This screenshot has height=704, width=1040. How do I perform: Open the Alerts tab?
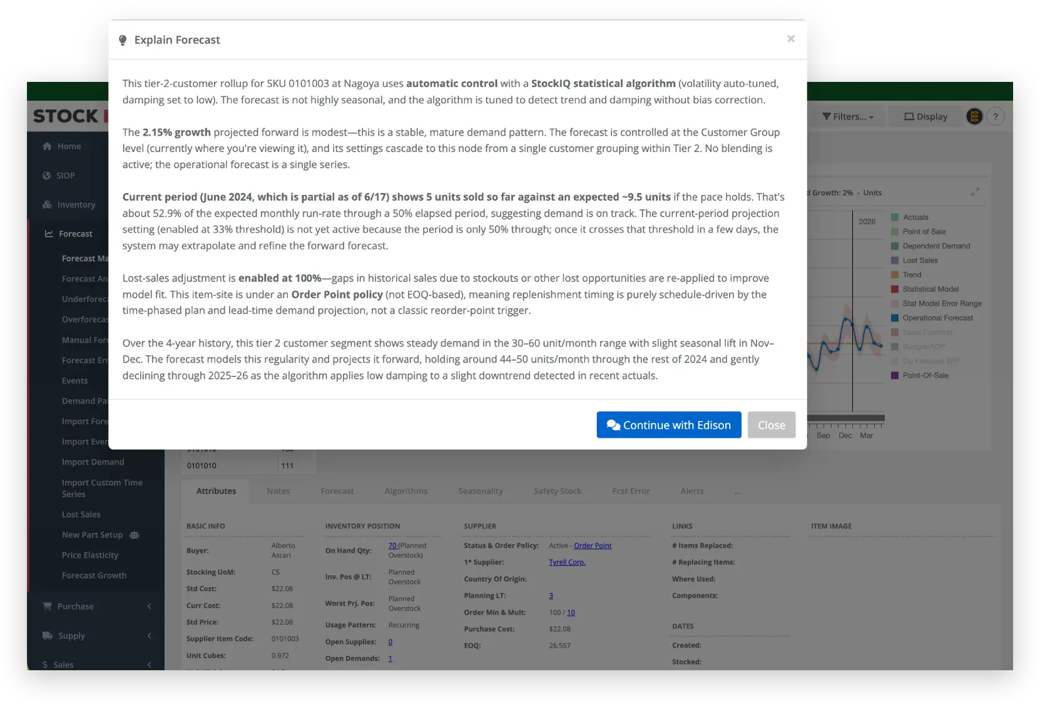(x=692, y=491)
